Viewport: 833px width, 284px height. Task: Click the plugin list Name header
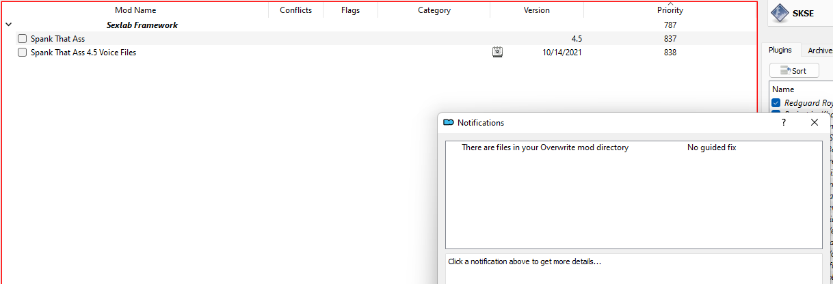pos(783,89)
